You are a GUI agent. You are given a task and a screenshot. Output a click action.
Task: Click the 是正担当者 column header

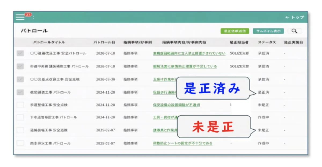pos(239,42)
